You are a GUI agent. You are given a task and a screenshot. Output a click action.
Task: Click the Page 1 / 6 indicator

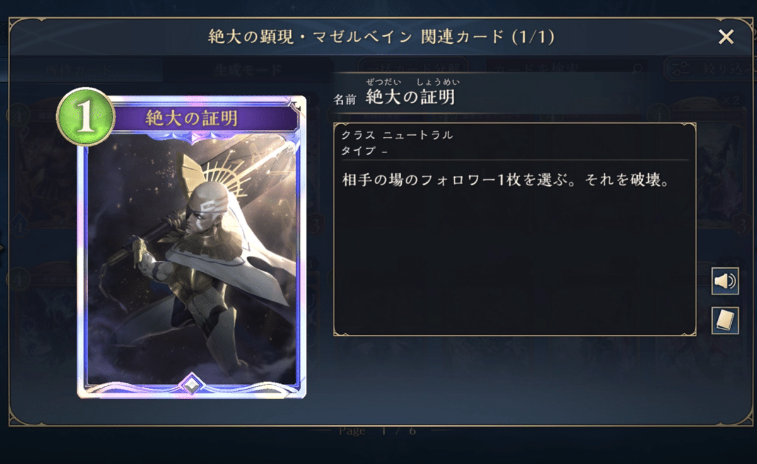[x=380, y=431]
